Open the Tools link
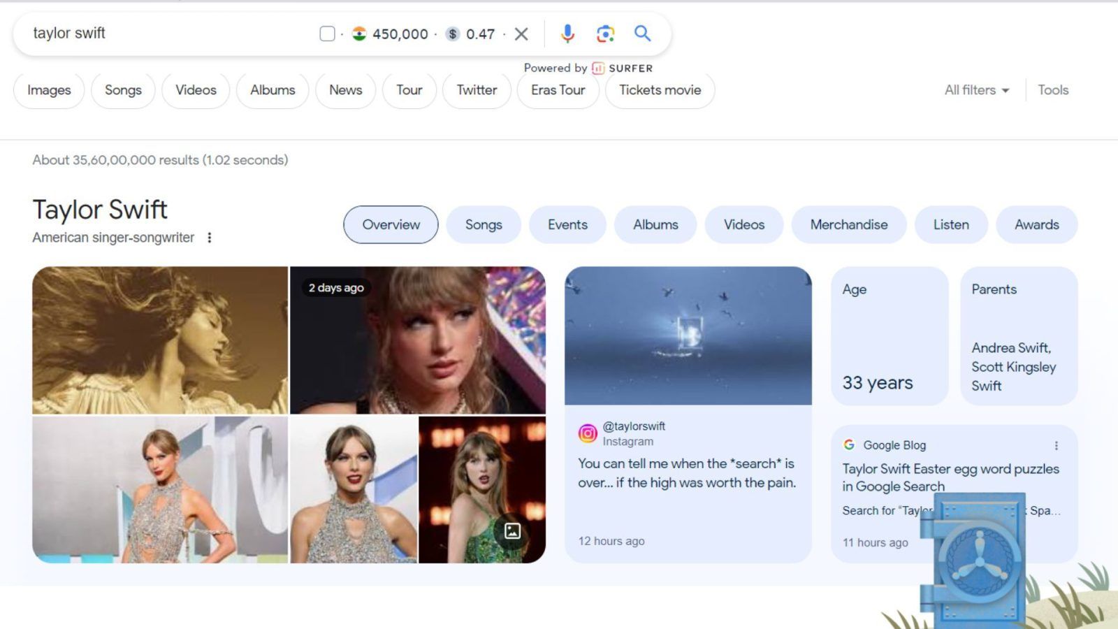1118x629 pixels. [1052, 89]
